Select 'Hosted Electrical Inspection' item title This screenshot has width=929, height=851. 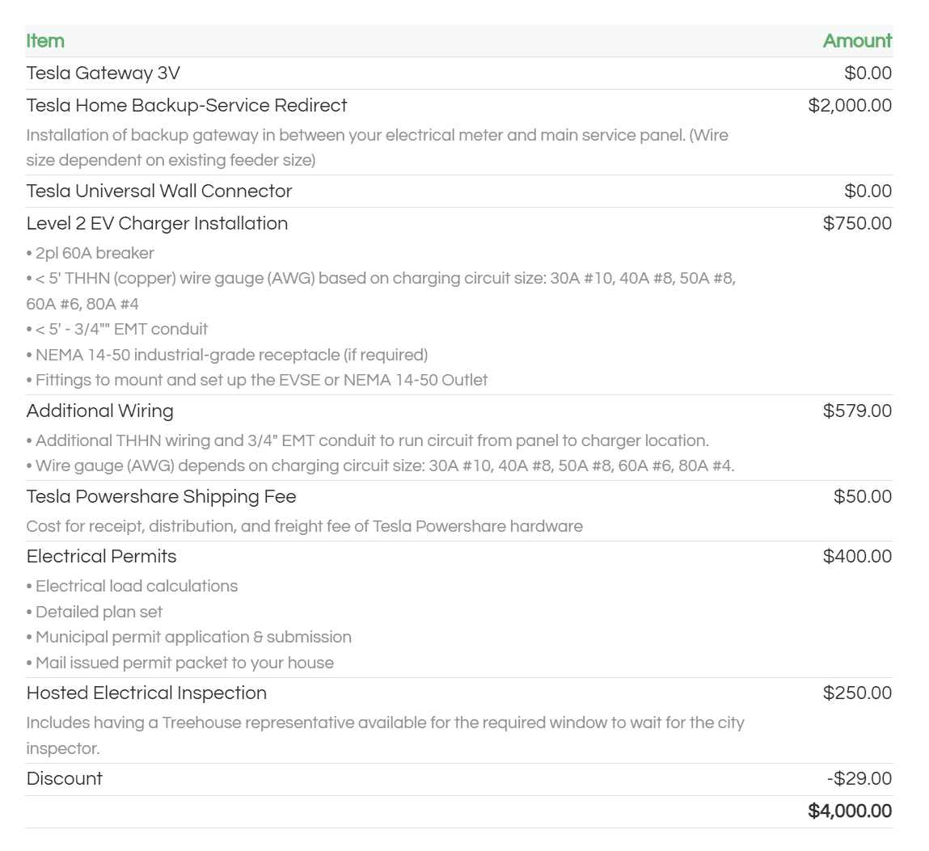(146, 693)
